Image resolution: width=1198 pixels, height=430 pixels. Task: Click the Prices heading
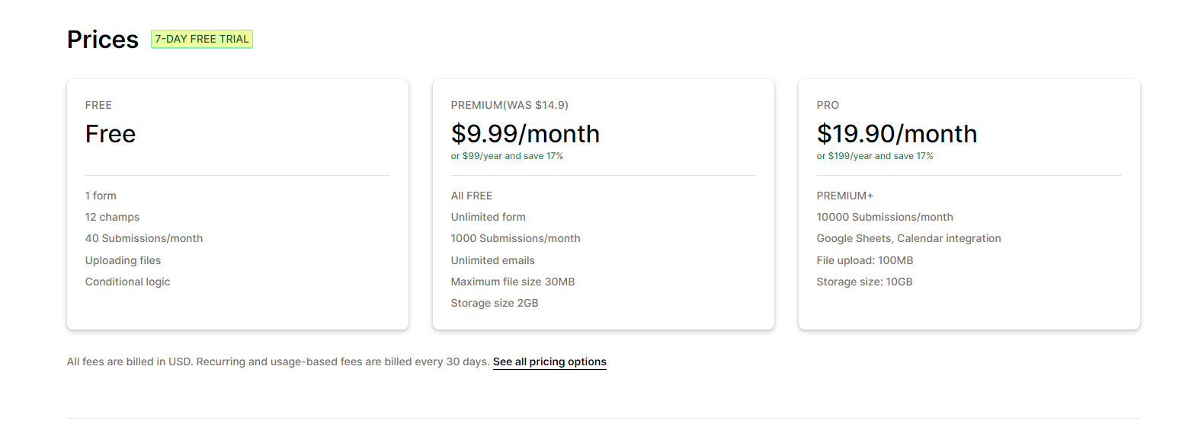click(x=103, y=40)
